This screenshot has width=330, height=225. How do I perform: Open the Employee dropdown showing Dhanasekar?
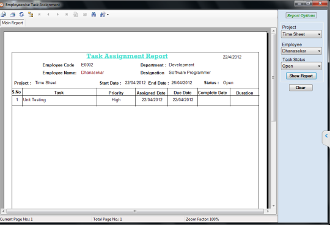click(301, 51)
